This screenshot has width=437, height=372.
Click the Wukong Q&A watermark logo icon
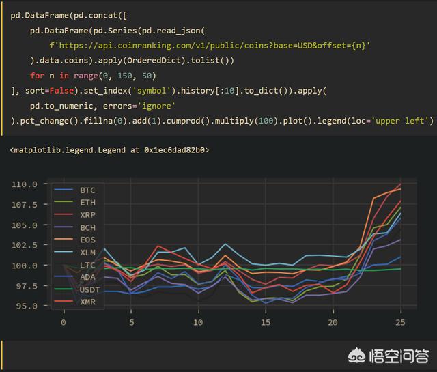tap(356, 356)
